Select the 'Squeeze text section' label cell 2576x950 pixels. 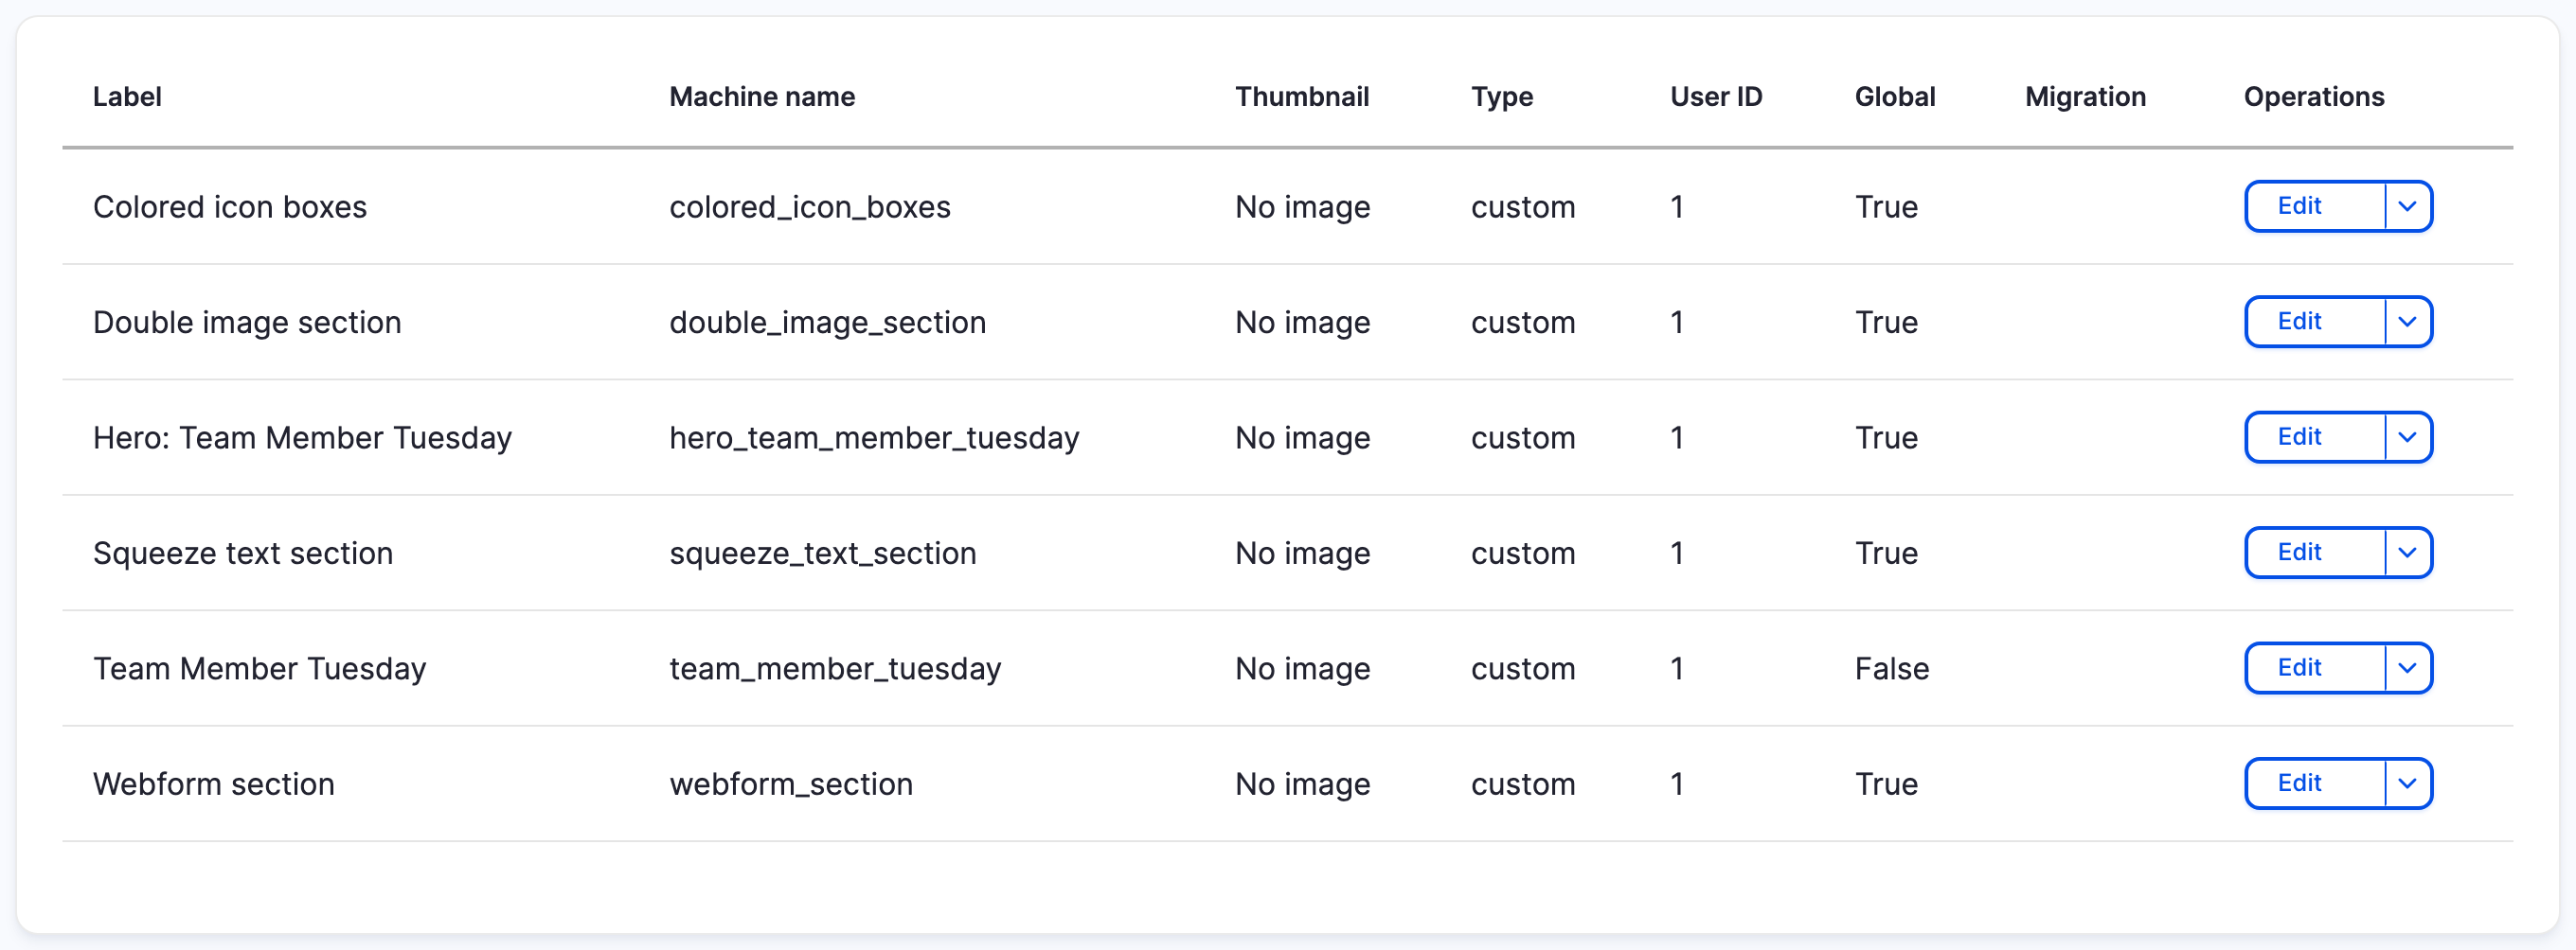coord(243,553)
